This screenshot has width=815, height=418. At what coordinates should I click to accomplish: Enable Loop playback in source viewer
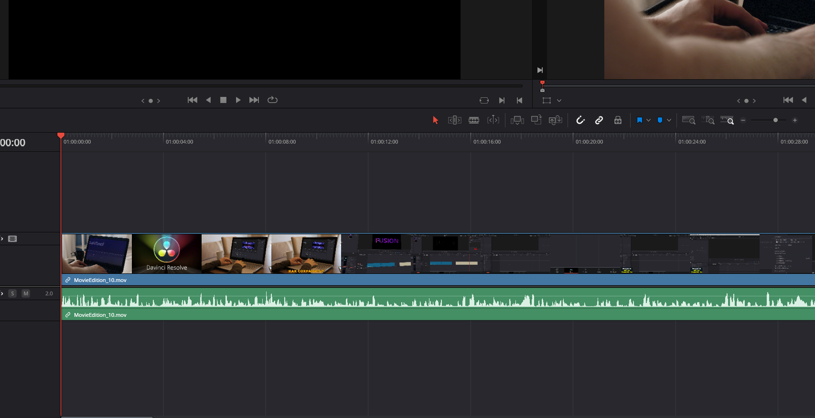click(272, 100)
